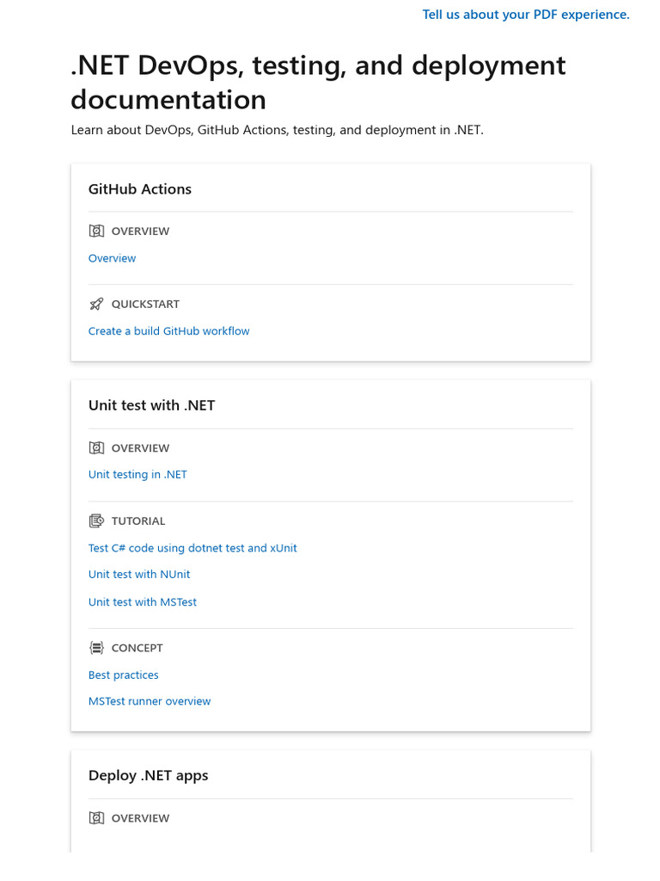The image size is (660, 881).
Task: Click the quickstart rocket icon
Action: [96, 304]
